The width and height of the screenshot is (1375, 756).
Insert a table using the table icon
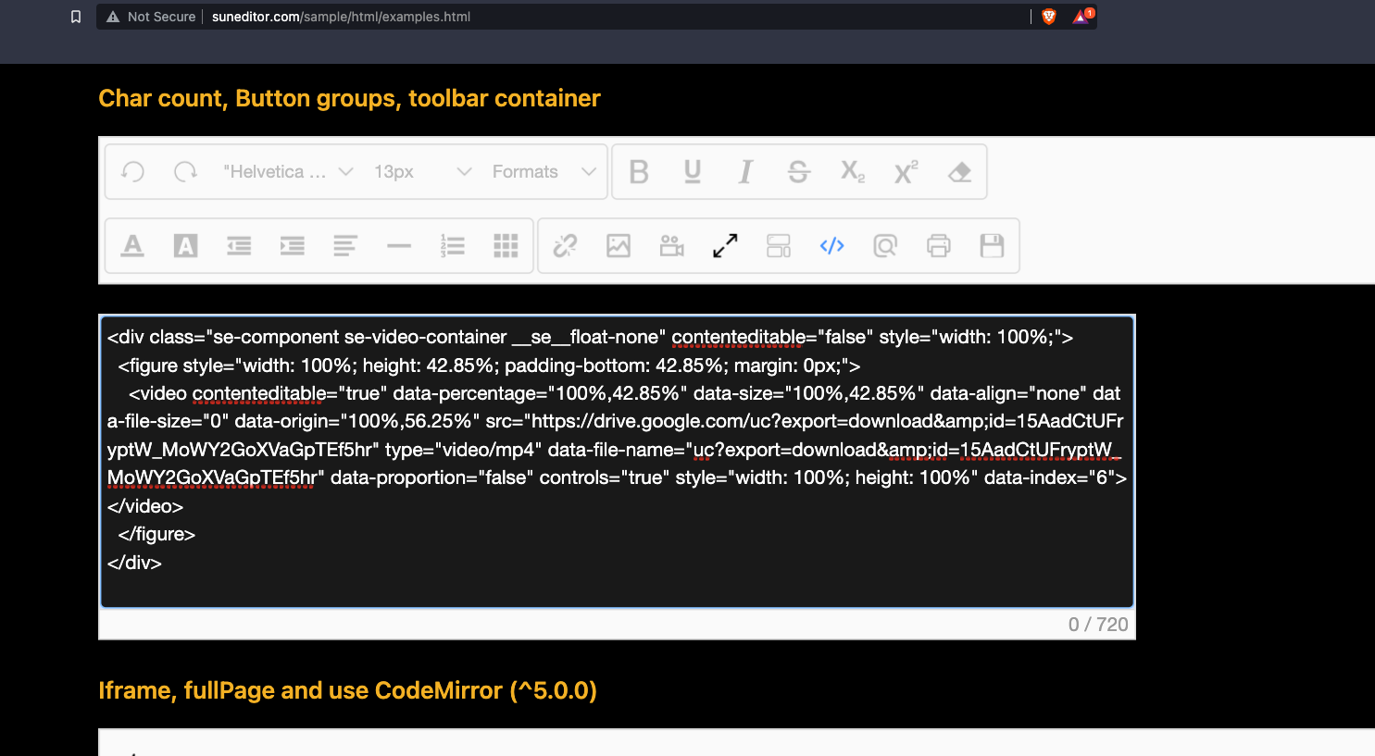tap(506, 245)
